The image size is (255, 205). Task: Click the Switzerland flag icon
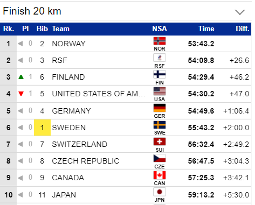[x=160, y=142]
